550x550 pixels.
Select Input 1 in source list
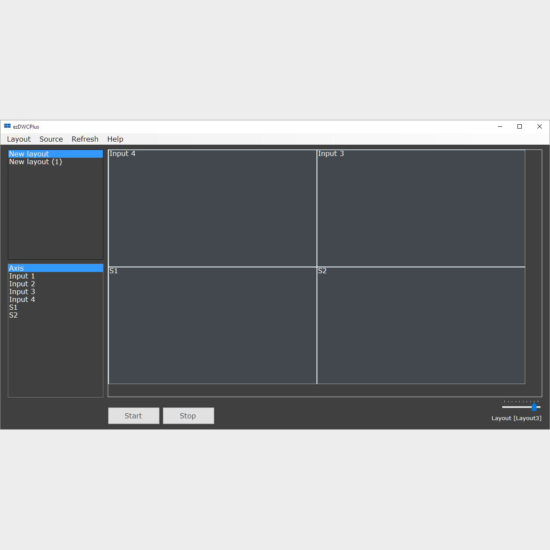click(56, 276)
